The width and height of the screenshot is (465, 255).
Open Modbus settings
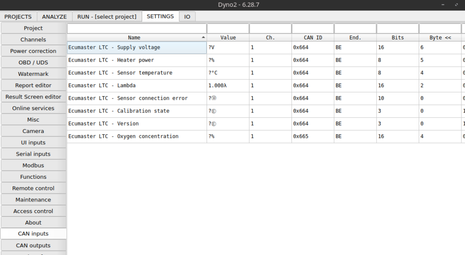pos(33,166)
